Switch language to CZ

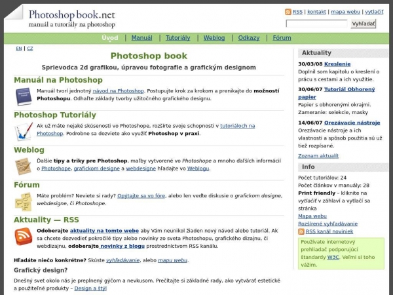30,49
